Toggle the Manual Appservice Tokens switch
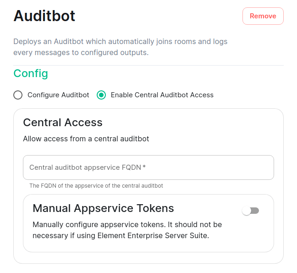This screenshot has width=297, height=273. 251,211
